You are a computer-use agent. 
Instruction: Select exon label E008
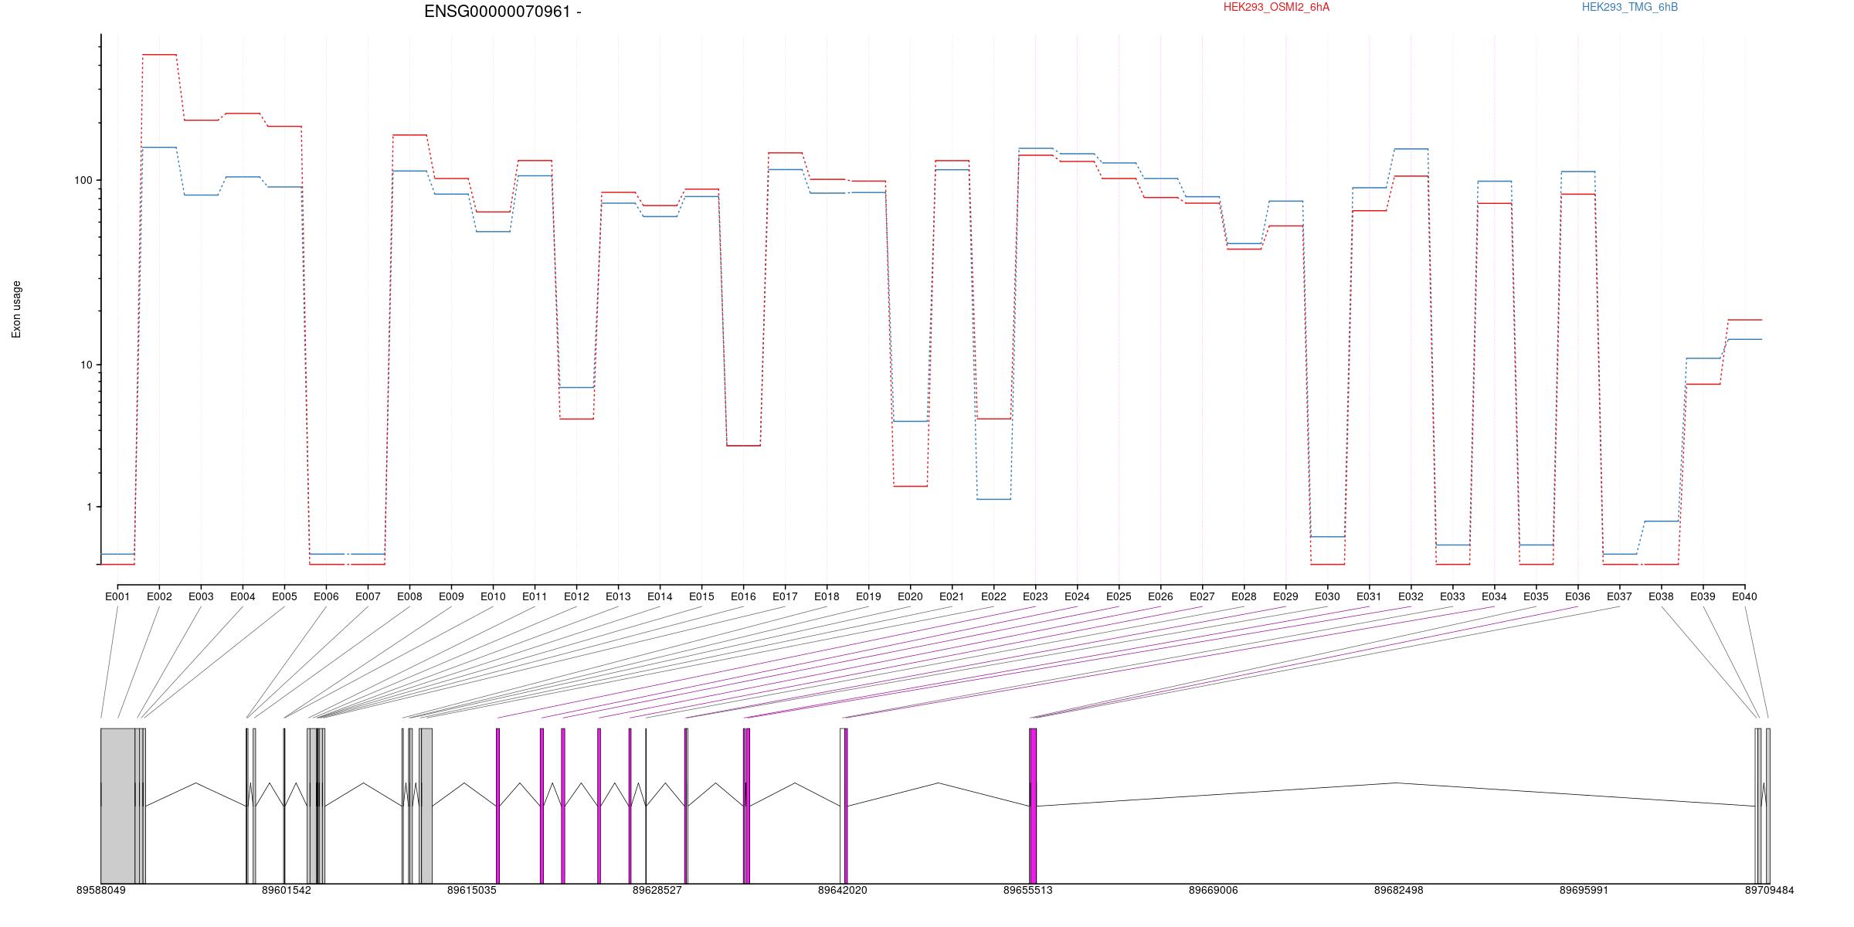(x=409, y=596)
